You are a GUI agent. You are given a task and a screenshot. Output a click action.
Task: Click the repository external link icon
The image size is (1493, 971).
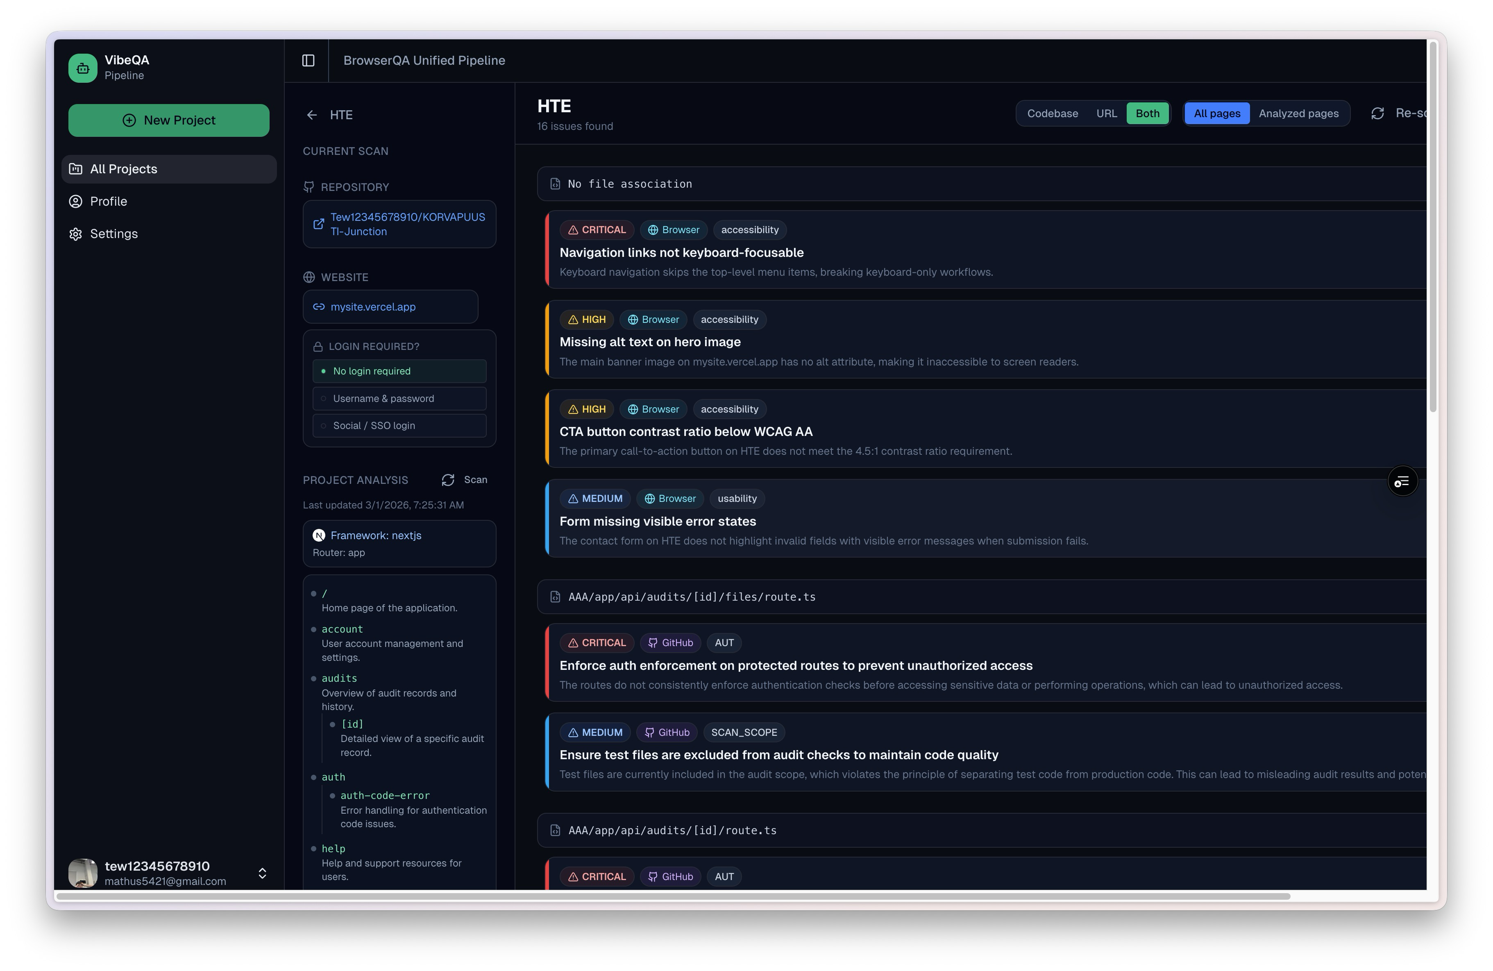point(319,224)
